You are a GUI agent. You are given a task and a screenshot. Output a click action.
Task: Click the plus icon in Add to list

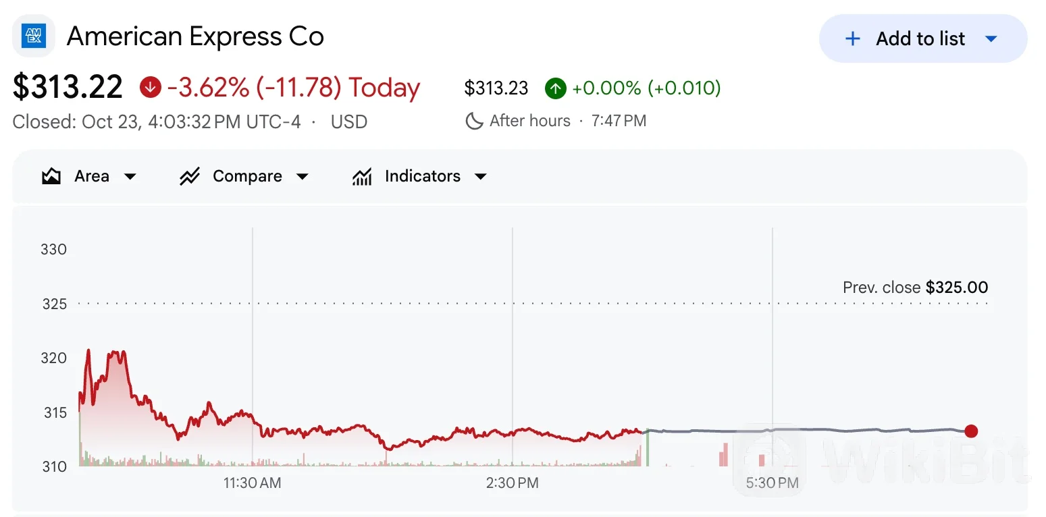click(x=853, y=38)
